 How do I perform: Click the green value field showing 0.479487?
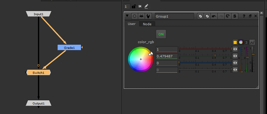pos(167,56)
